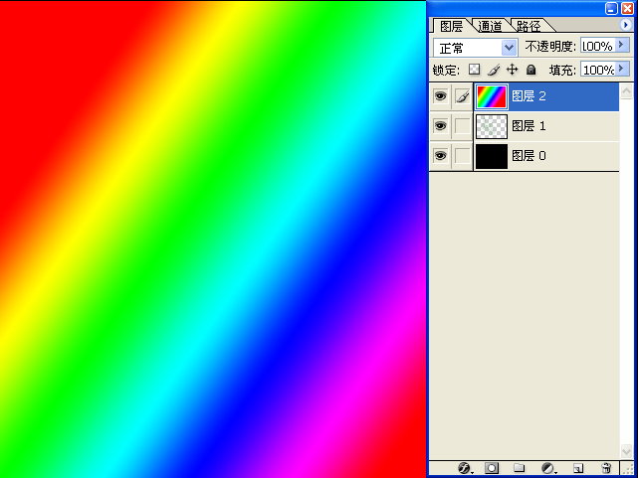The image size is (638, 478).
Task: Switch to the 图层 tab
Action: (451, 26)
